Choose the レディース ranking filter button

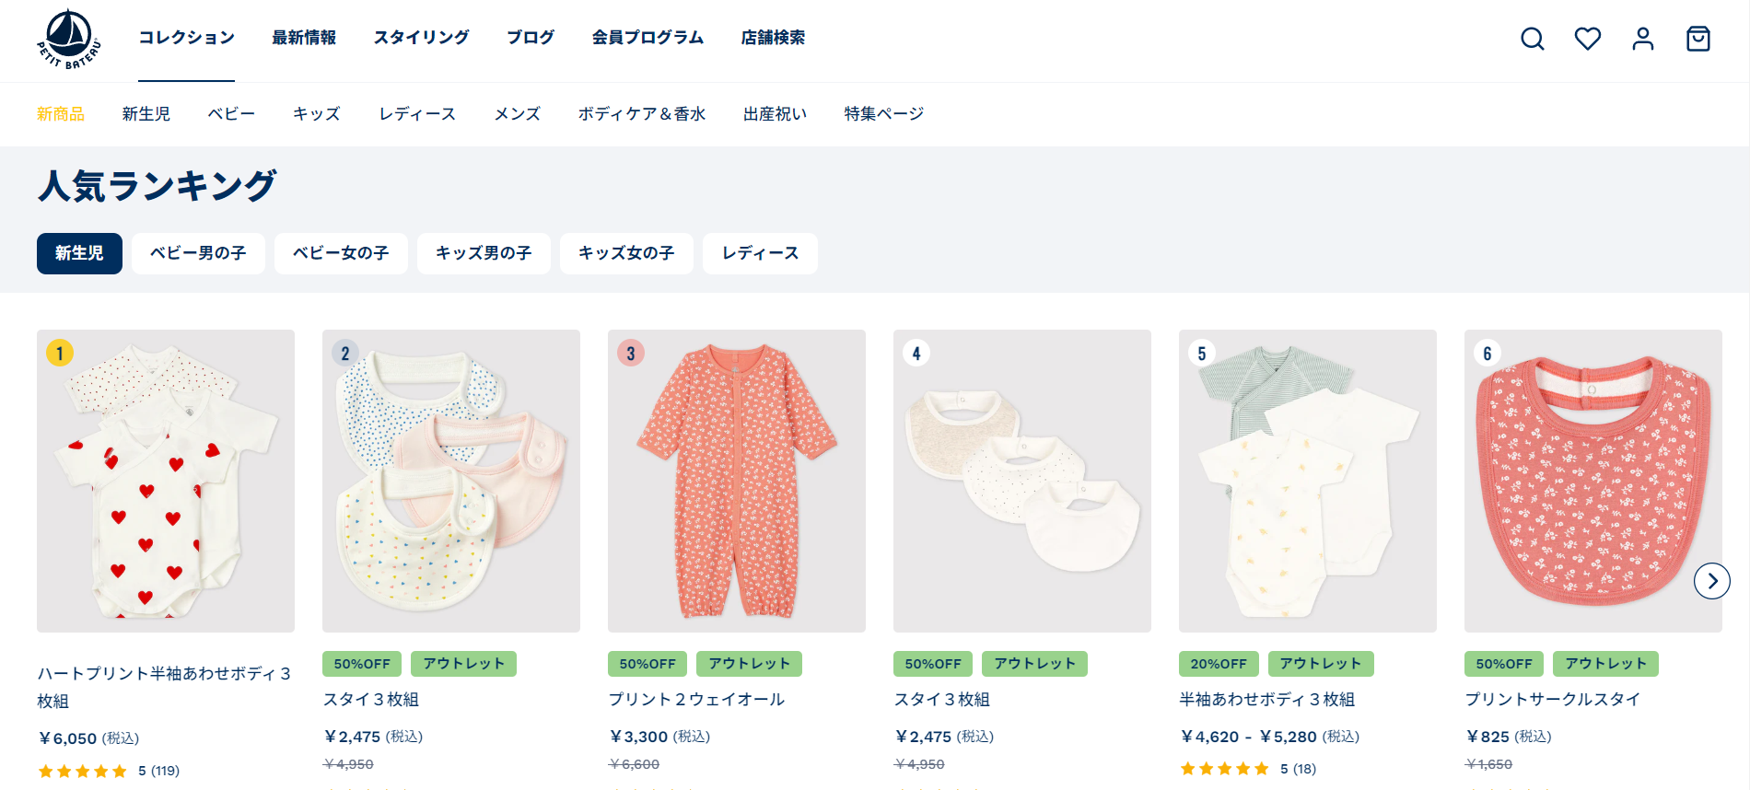(760, 253)
